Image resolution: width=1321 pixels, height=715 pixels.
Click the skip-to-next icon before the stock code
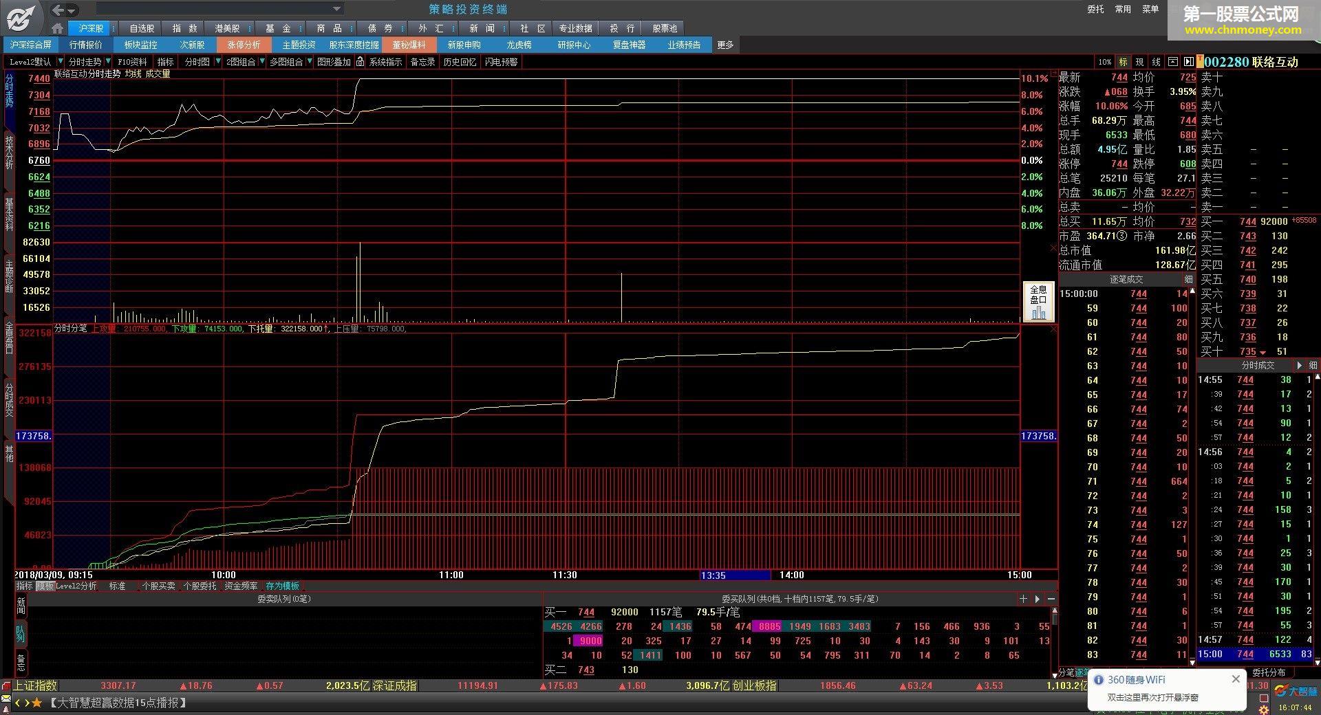pyautogui.click(x=1188, y=62)
